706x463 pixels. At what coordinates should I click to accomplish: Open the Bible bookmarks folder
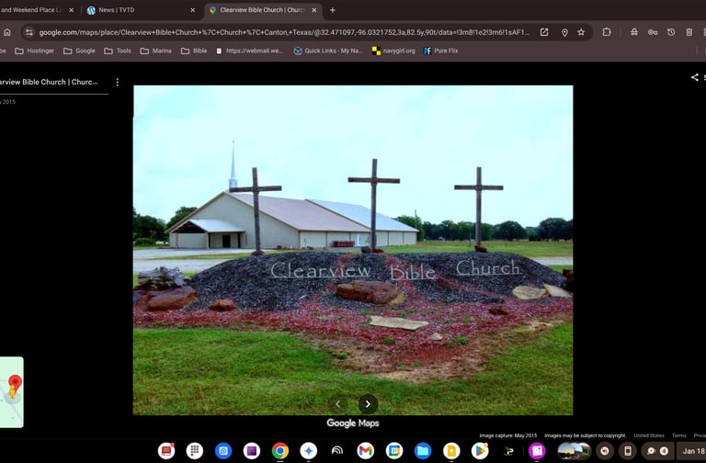point(194,51)
